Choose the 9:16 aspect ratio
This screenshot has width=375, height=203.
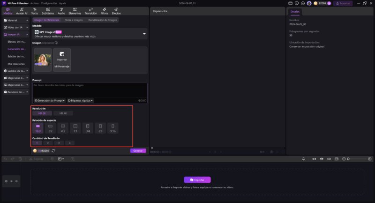(x=112, y=128)
